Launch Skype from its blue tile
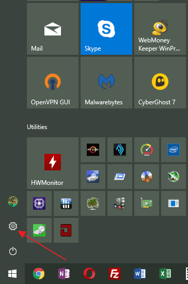 (x=106, y=29)
